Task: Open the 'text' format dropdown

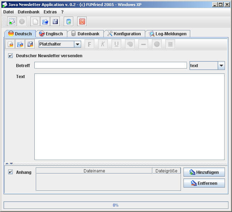Action: click(x=221, y=65)
